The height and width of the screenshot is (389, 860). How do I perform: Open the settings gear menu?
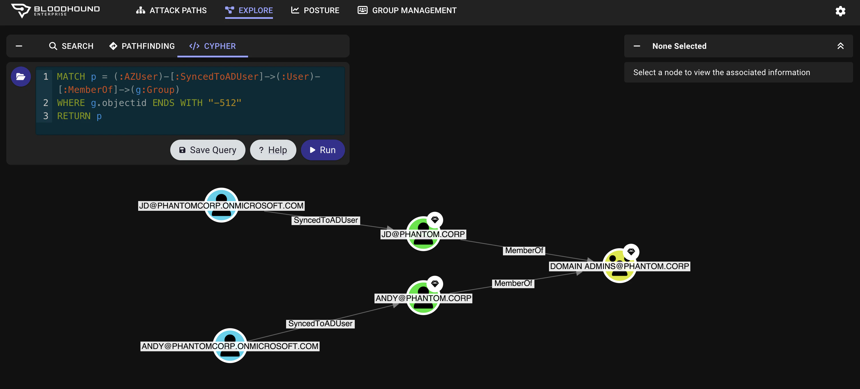click(840, 11)
